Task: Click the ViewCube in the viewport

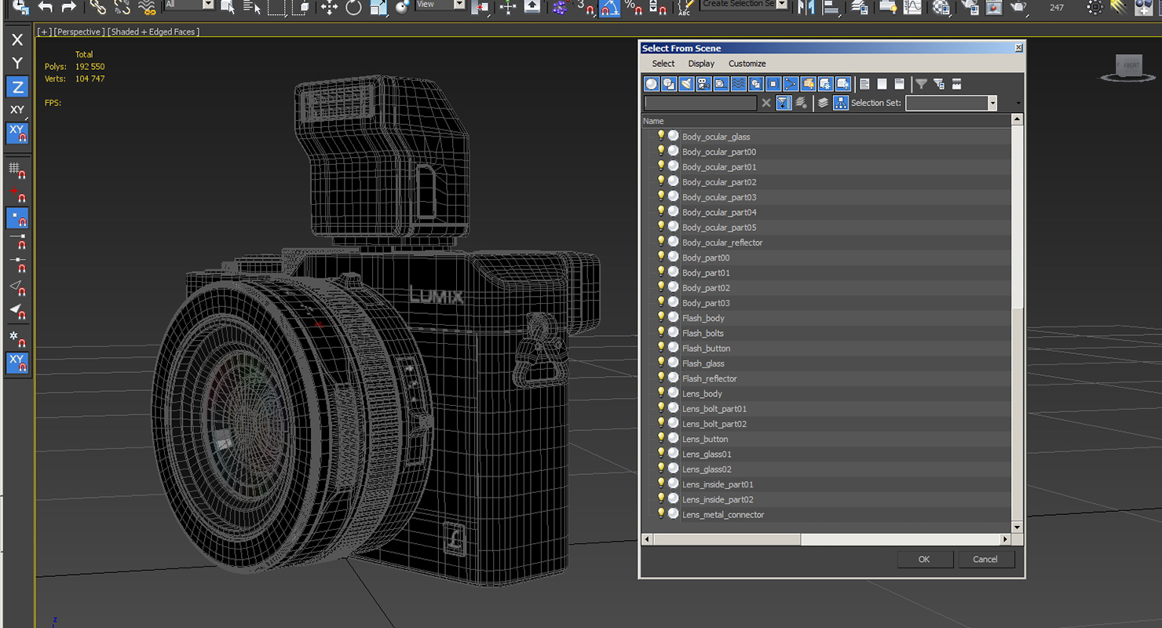Action: coord(1130,67)
